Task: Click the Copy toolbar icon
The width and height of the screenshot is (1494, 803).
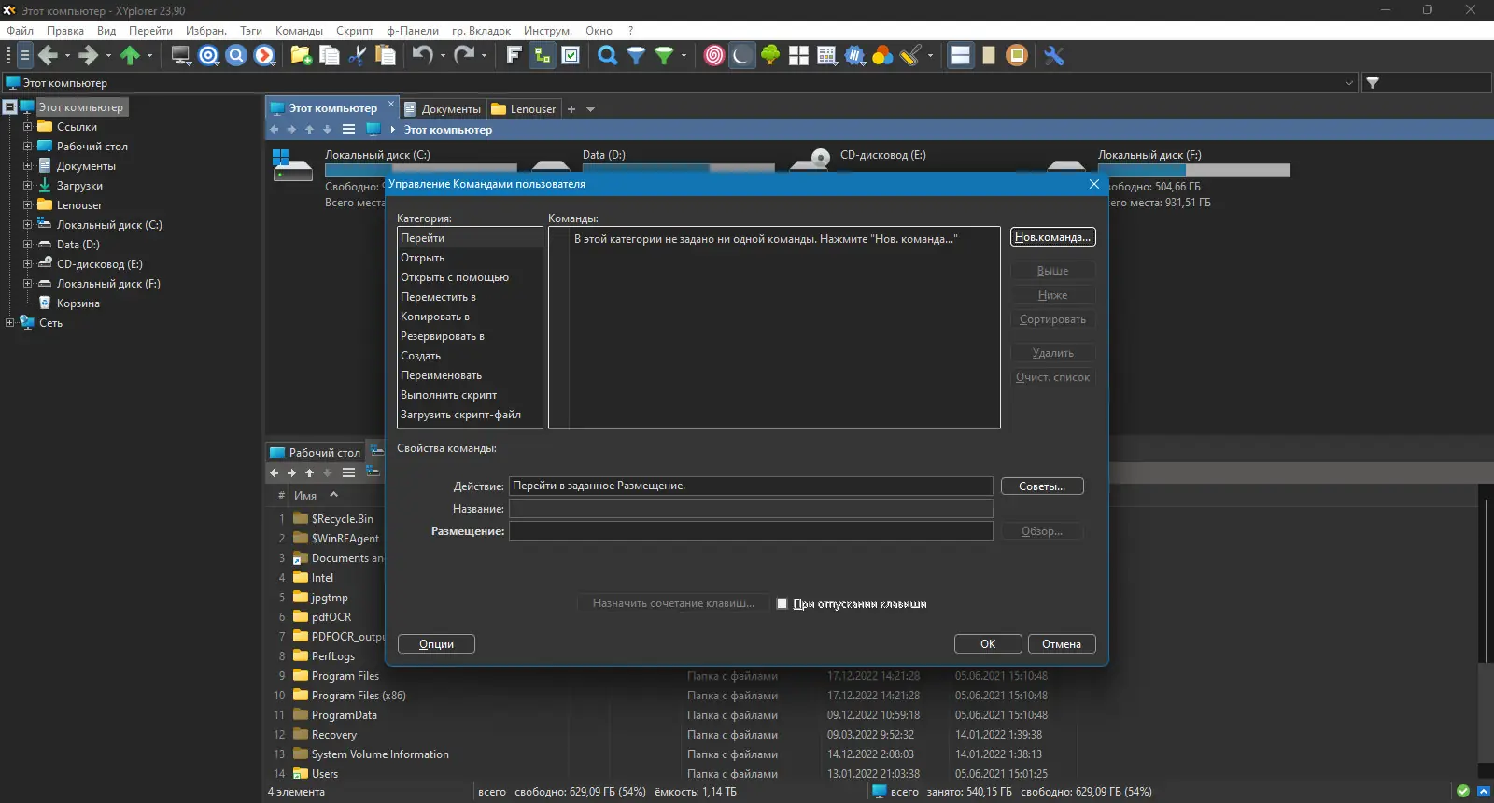Action: point(329,56)
